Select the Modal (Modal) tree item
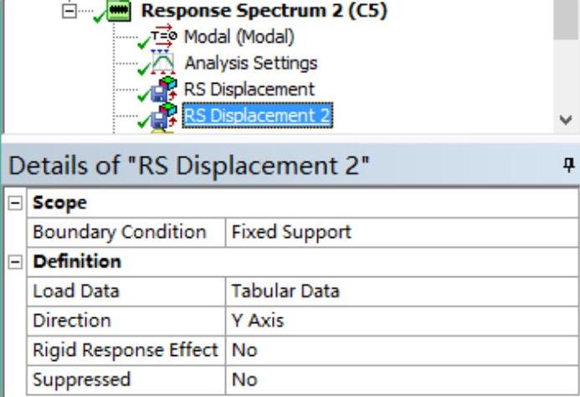580x397 pixels. (x=239, y=37)
